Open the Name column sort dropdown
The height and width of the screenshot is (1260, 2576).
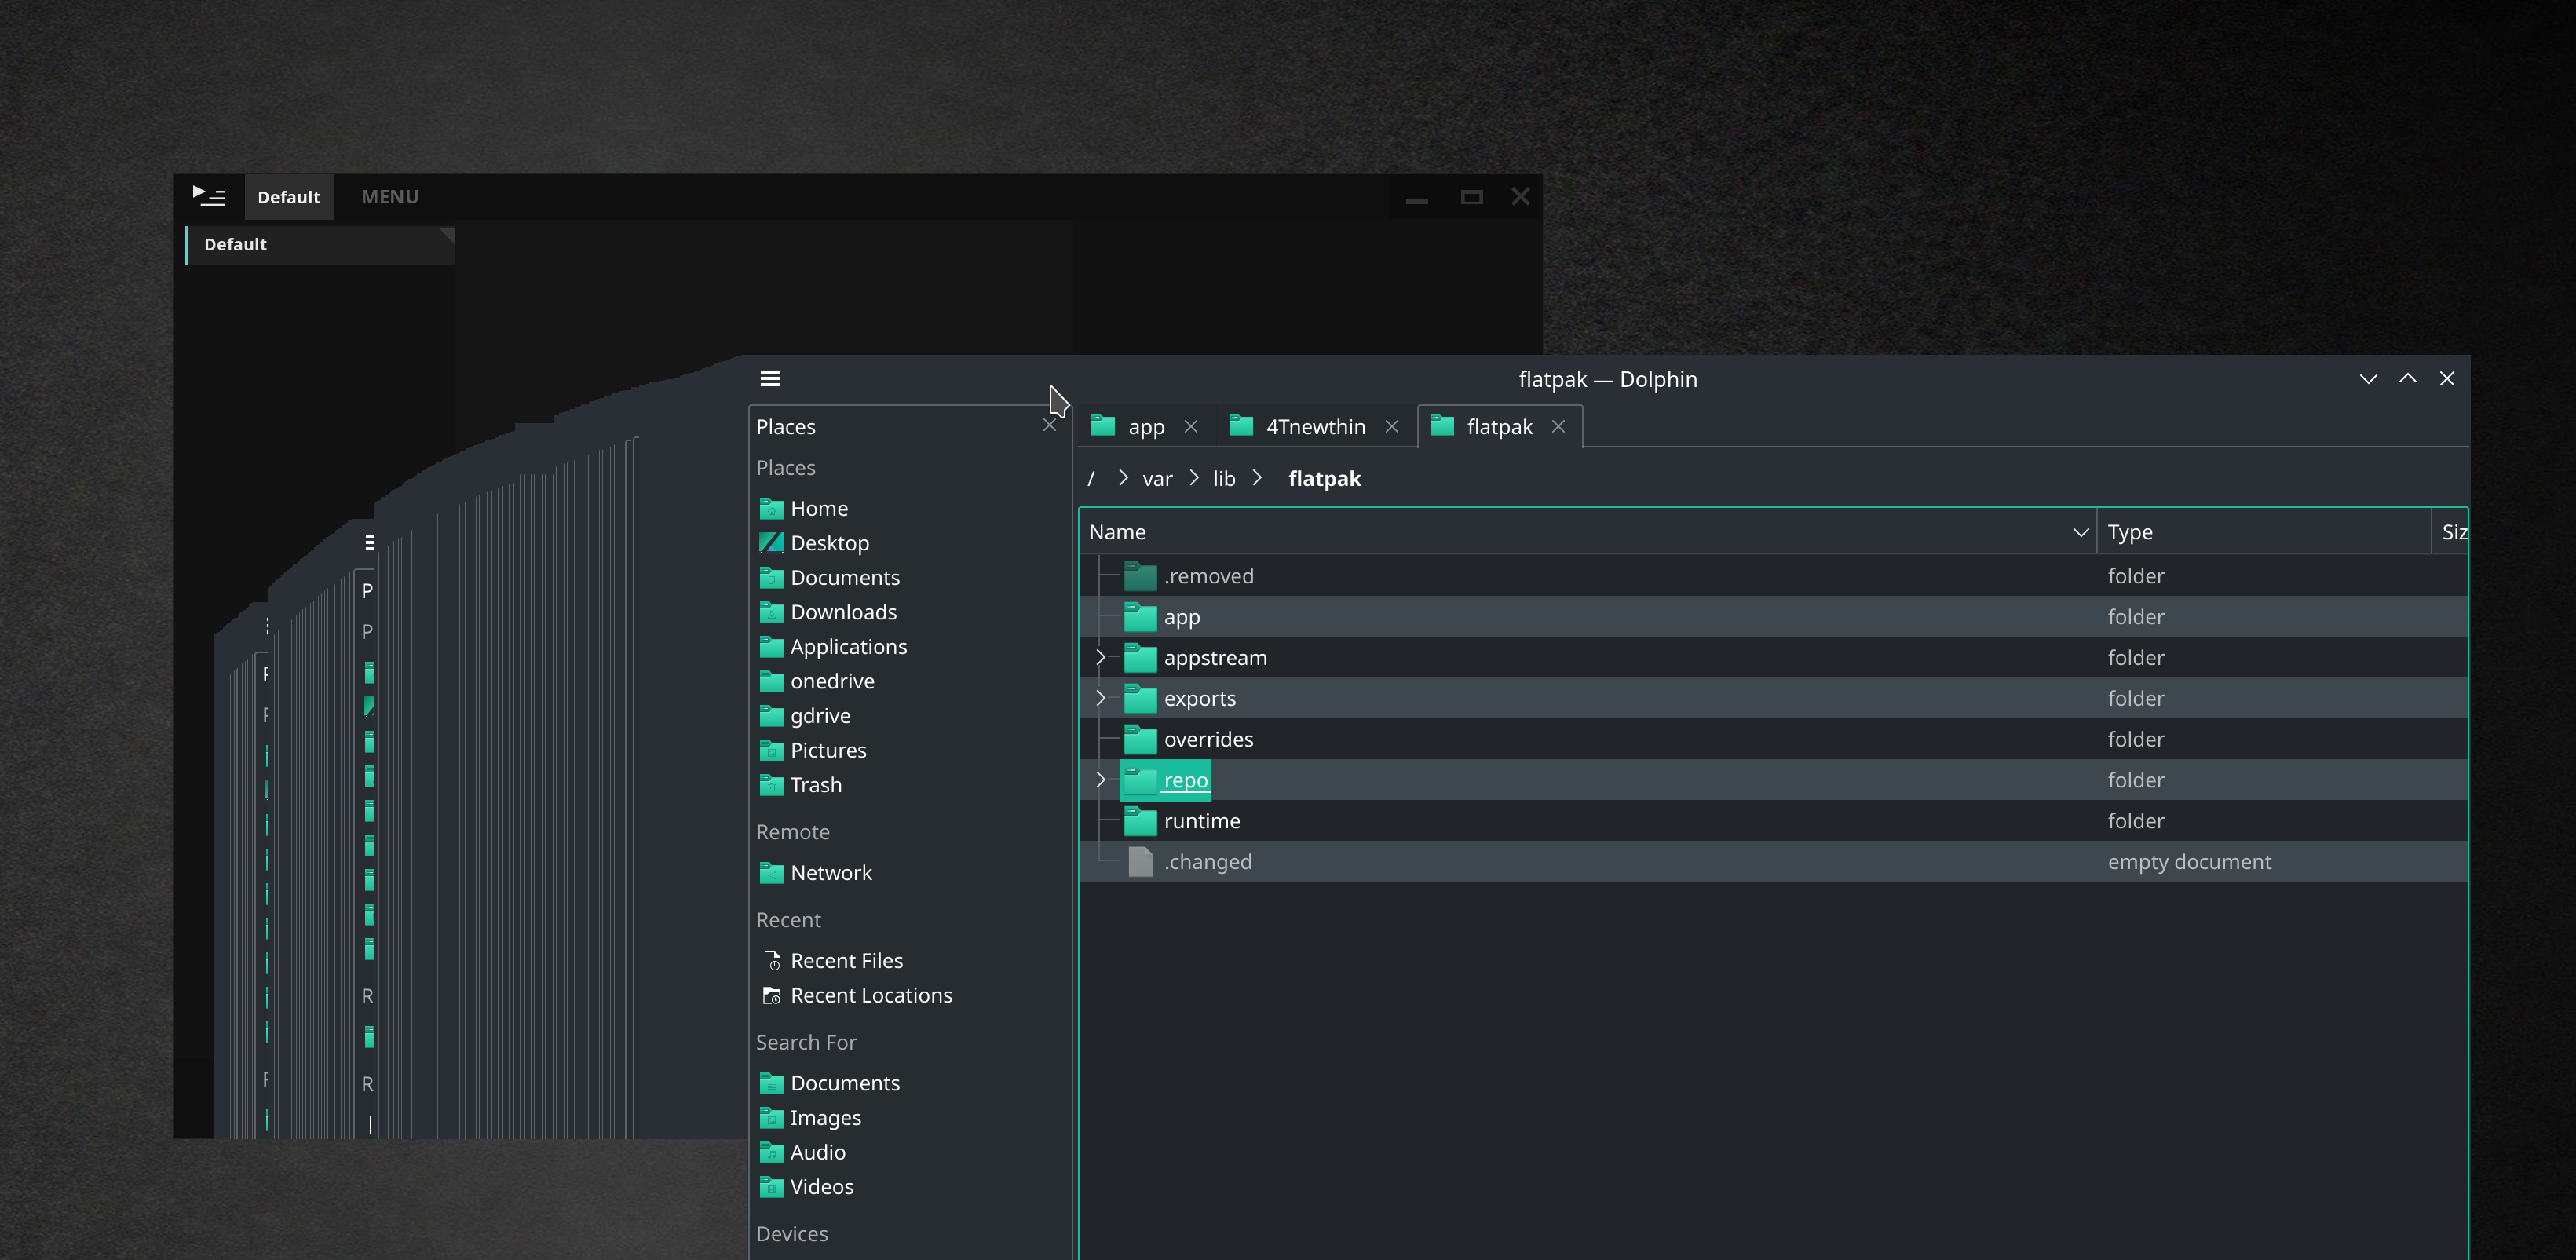pyautogui.click(x=2081, y=532)
